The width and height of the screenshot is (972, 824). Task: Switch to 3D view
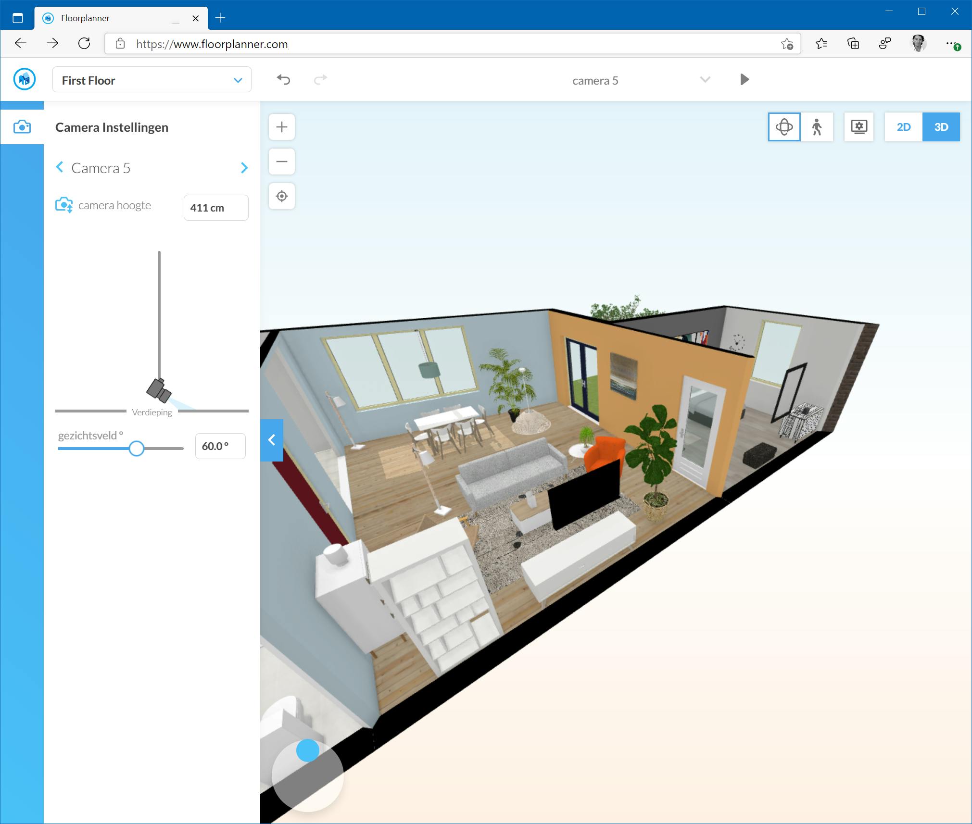point(941,127)
